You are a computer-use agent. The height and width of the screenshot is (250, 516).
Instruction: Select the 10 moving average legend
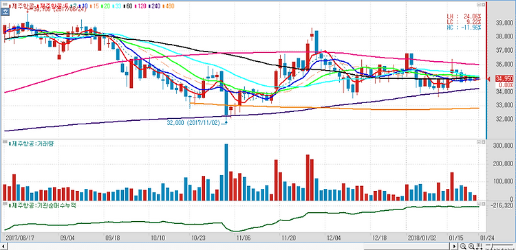[x=83, y=6]
